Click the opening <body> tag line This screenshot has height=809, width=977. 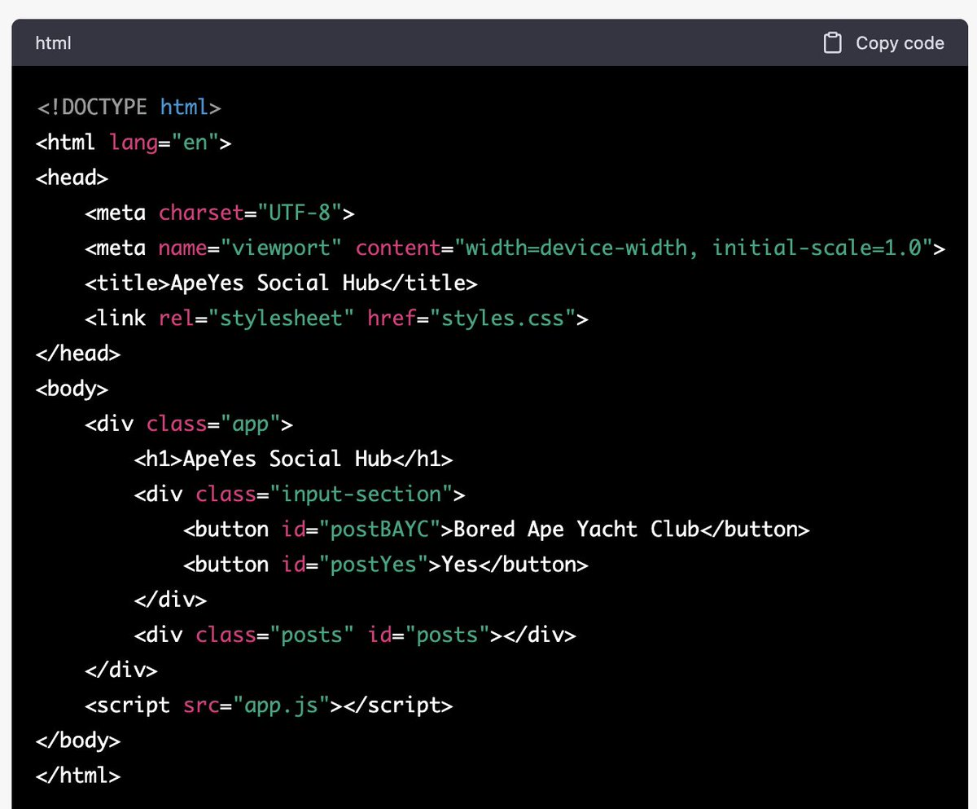point(72,389)
